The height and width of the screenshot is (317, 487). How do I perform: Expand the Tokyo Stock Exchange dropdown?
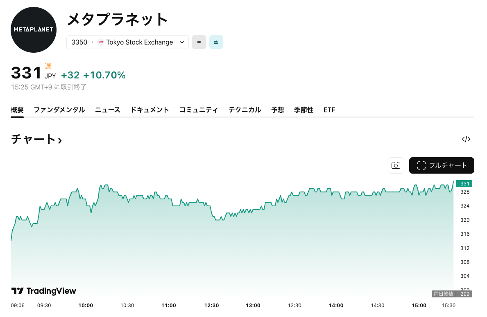[182, 42]
